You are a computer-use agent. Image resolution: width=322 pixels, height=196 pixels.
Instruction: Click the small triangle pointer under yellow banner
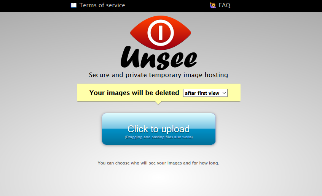[x=158, y=103]
